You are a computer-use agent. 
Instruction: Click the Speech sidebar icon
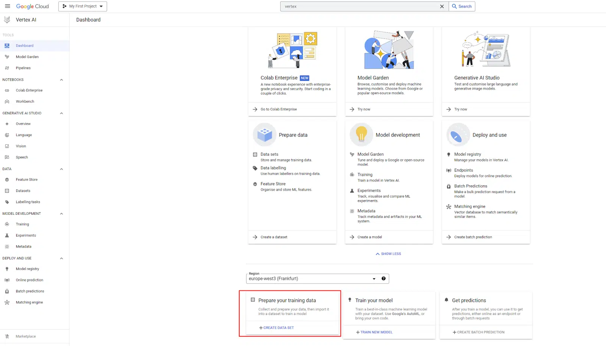7,157
